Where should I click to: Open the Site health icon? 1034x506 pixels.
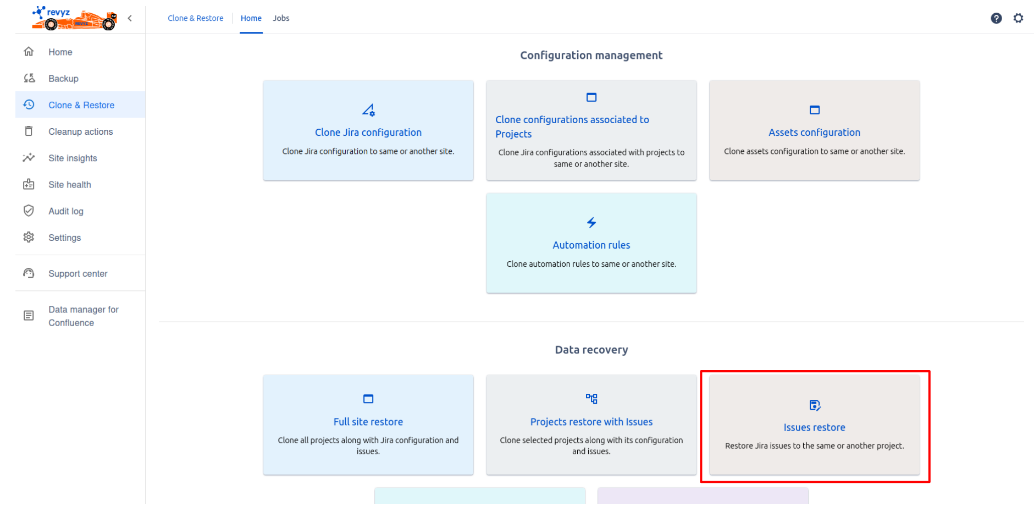[29, 184]
